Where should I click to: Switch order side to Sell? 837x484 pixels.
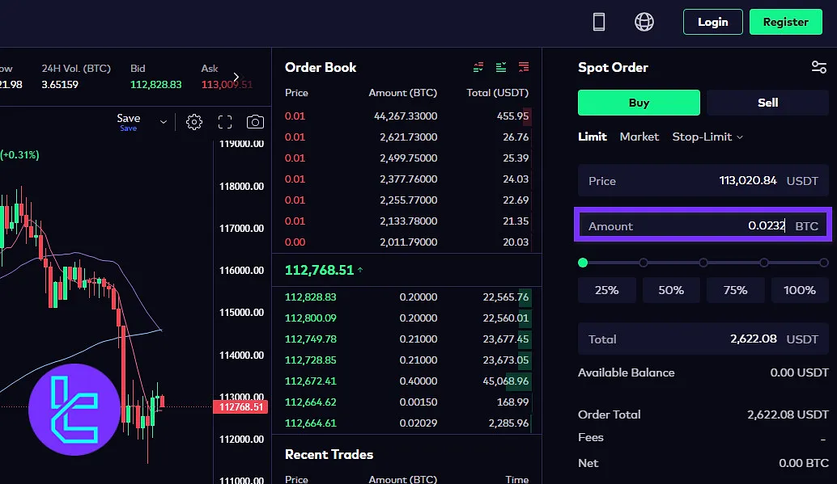(x=767, y=103)
